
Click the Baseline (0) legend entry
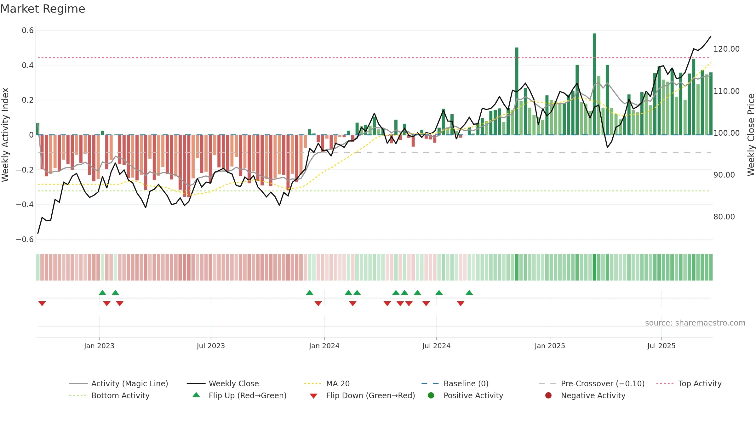(x=455, y=383)
